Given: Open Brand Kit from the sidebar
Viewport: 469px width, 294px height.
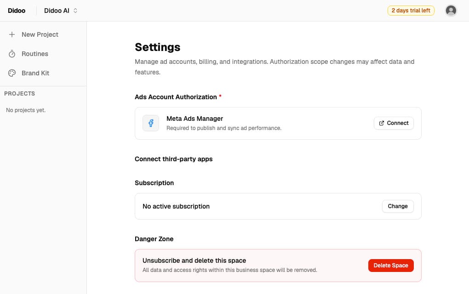Looking at the screenshot, I should click(35, 73).
